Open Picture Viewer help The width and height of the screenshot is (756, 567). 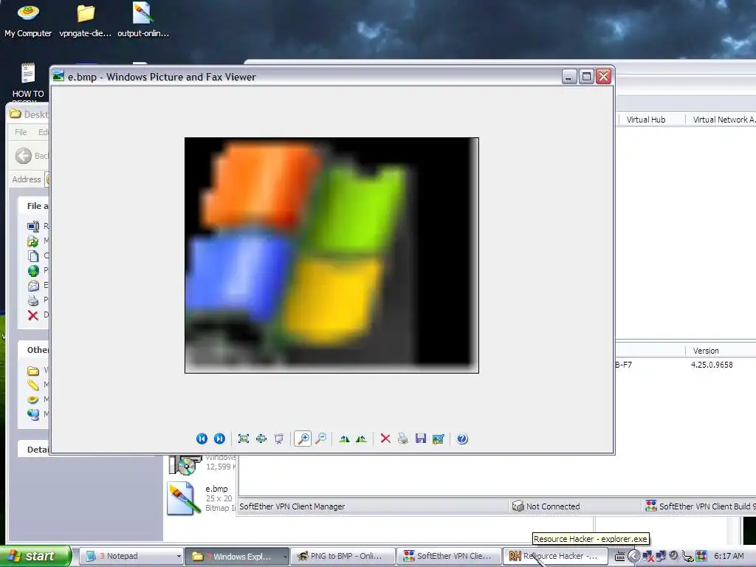(462, 439)
